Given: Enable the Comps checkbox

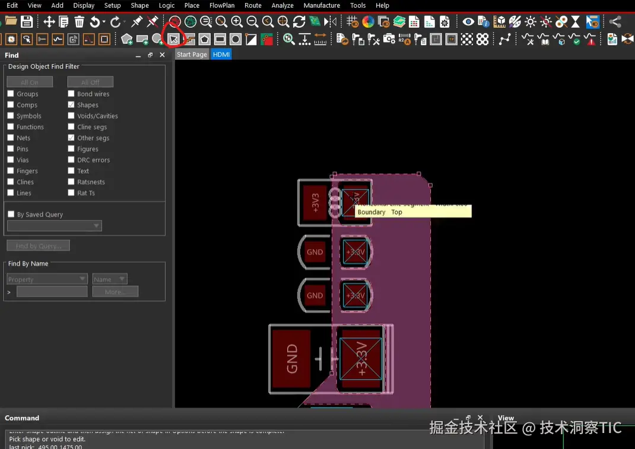Looking at the screenshot, I should [11, 104].
